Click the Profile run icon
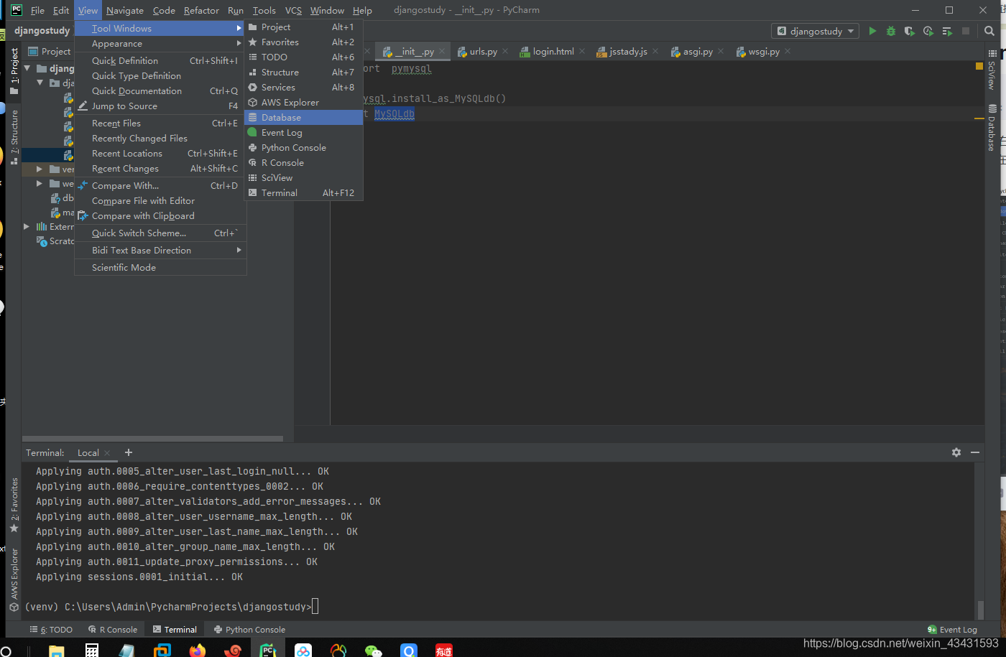This screenshot has width=1006, height=657. (x=928, y=31)
